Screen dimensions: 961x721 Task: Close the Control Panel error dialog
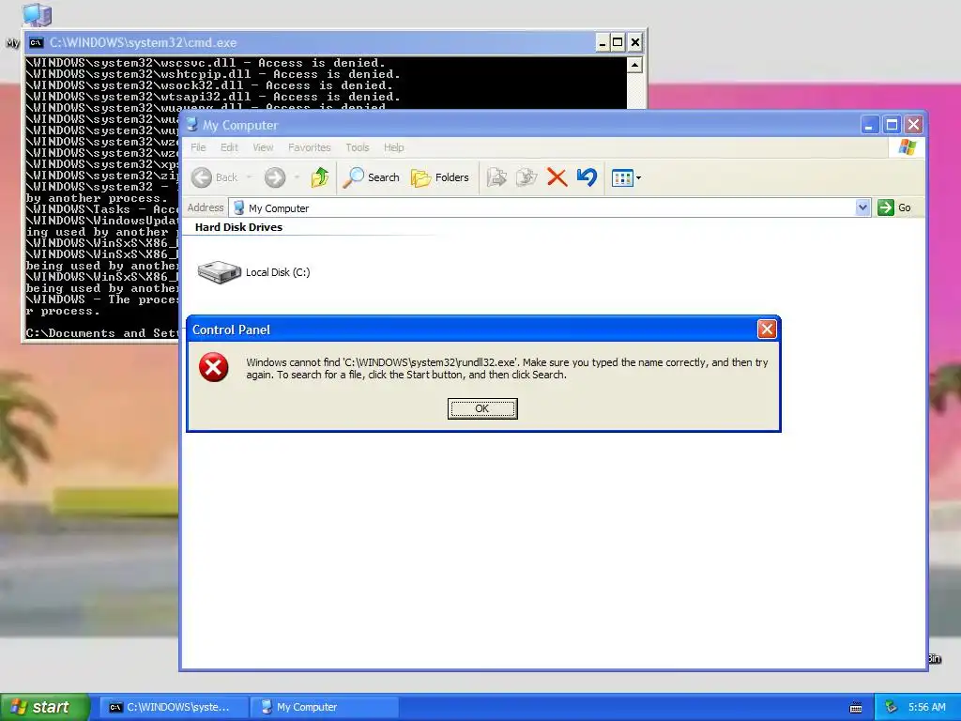(x=767, y=330)
